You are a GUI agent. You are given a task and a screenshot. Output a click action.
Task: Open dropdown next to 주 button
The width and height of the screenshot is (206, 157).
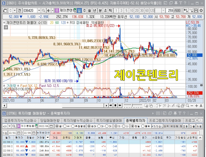[15, 10]
